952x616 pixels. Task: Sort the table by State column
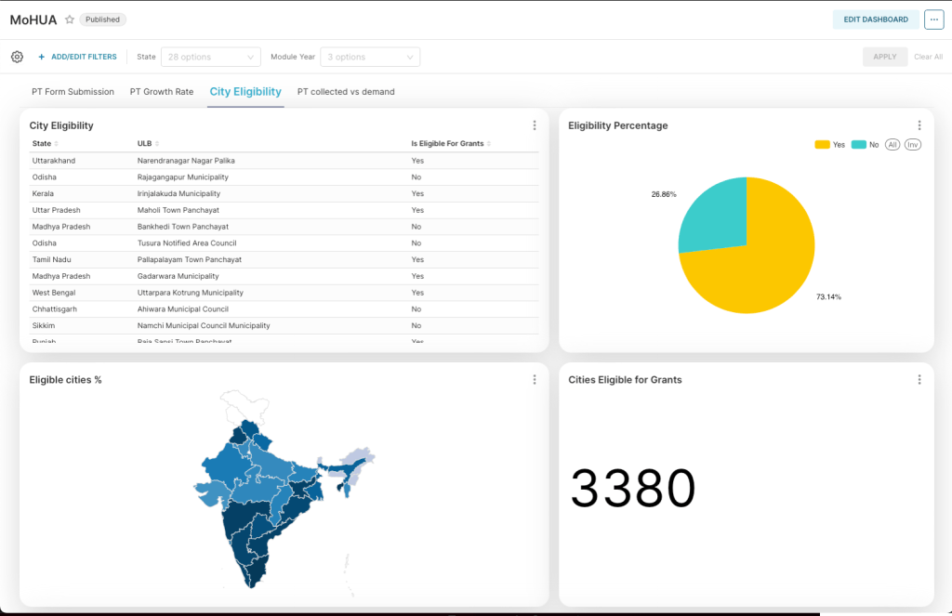pos(46,144)
